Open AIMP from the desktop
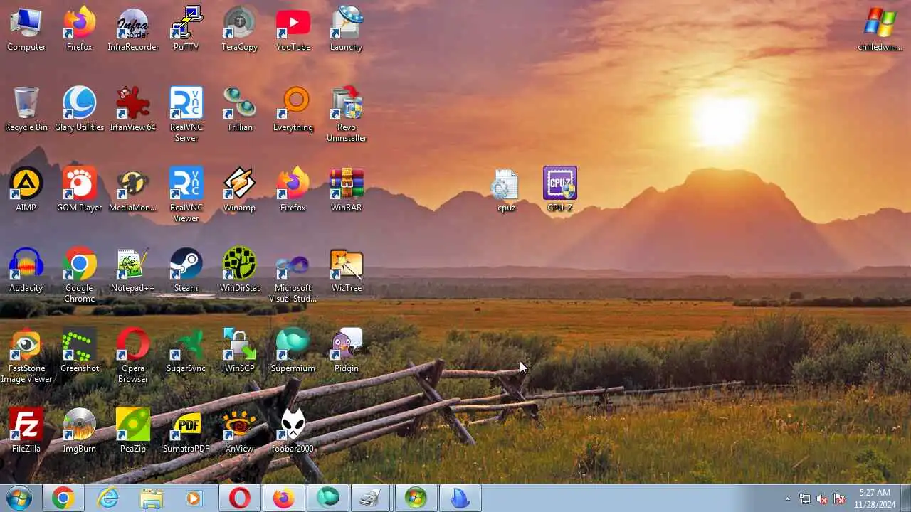 (26, 190)
